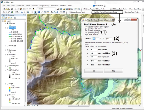Launch the ArcToolbox window icon
The image size is (144, 110).
(x=69, y=9)
